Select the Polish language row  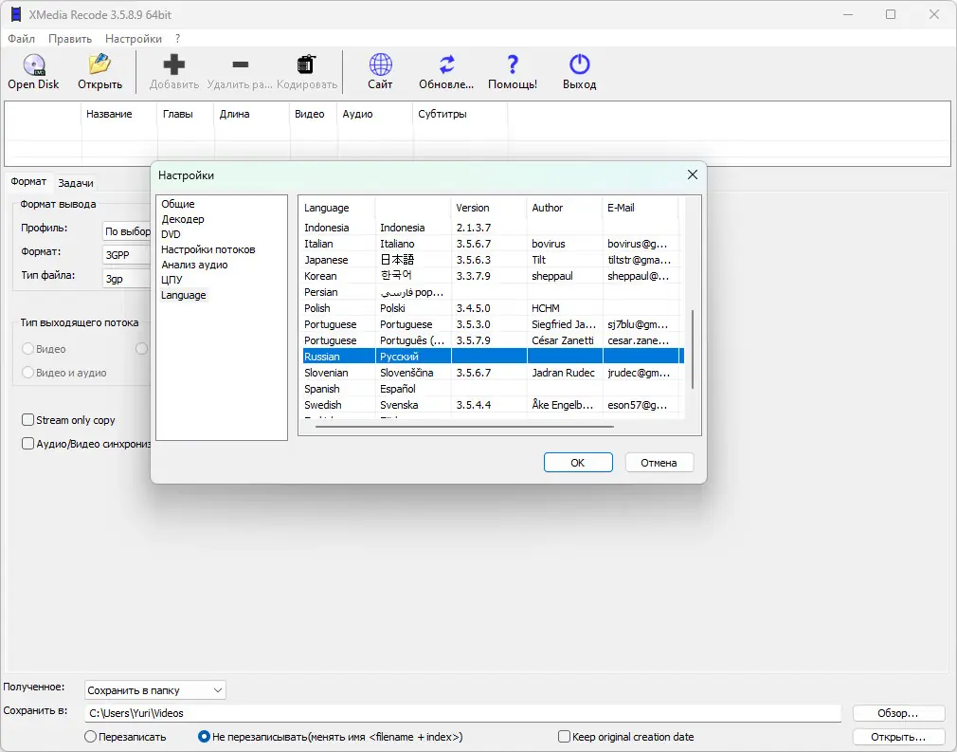(493, 308)
